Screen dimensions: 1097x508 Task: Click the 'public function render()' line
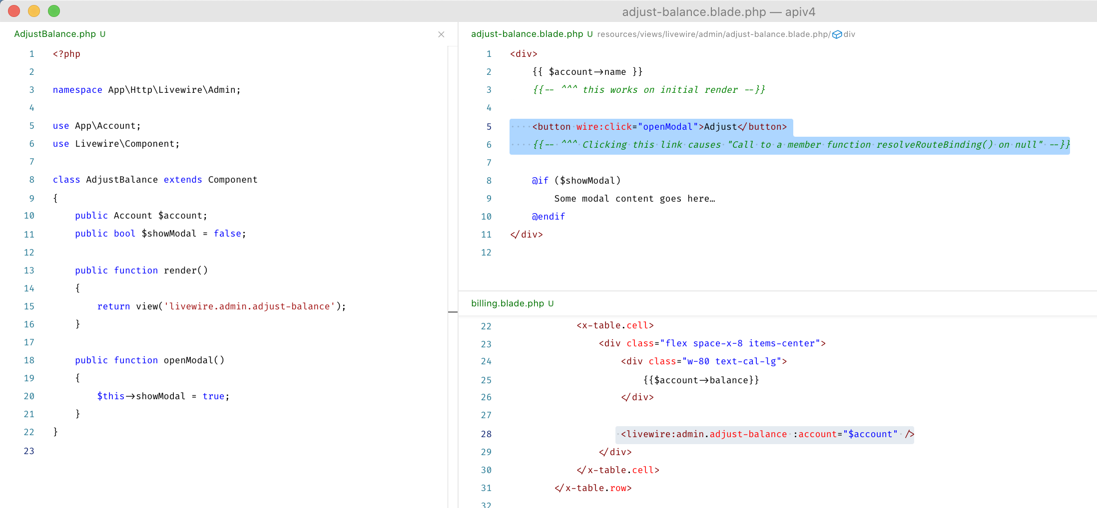pos(141,270)
